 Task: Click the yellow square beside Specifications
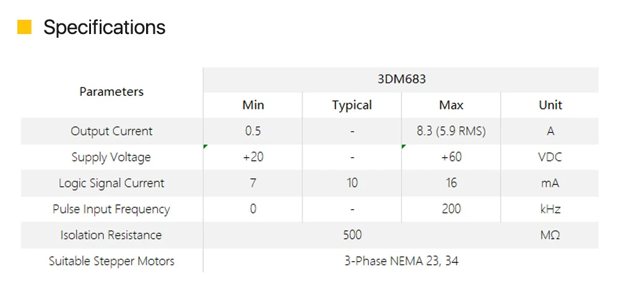[24, 27]
